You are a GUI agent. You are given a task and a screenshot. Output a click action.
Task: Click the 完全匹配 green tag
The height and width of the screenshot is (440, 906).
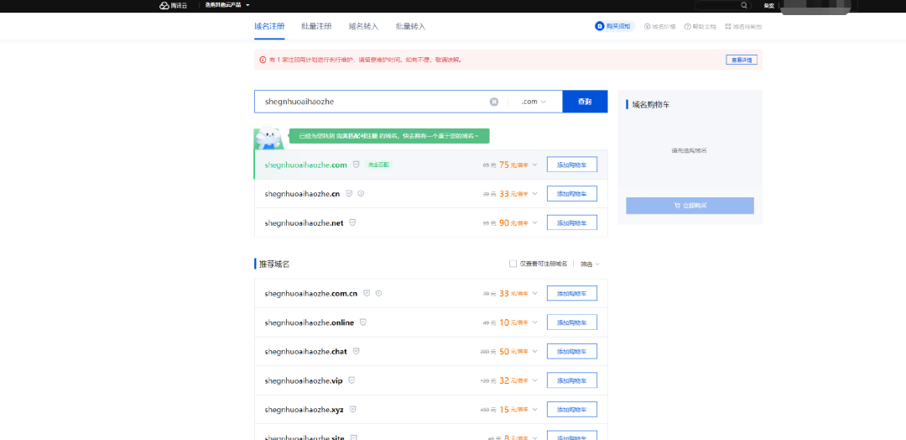(378, 165)
